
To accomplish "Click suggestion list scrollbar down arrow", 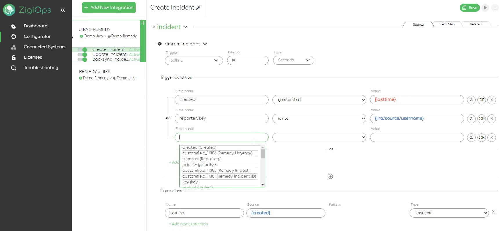I will (x=263, y=185).
